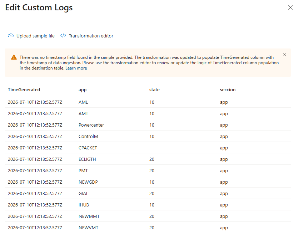Click the orange warning triangle icon
294x235 pixels.
click(14, 57)
